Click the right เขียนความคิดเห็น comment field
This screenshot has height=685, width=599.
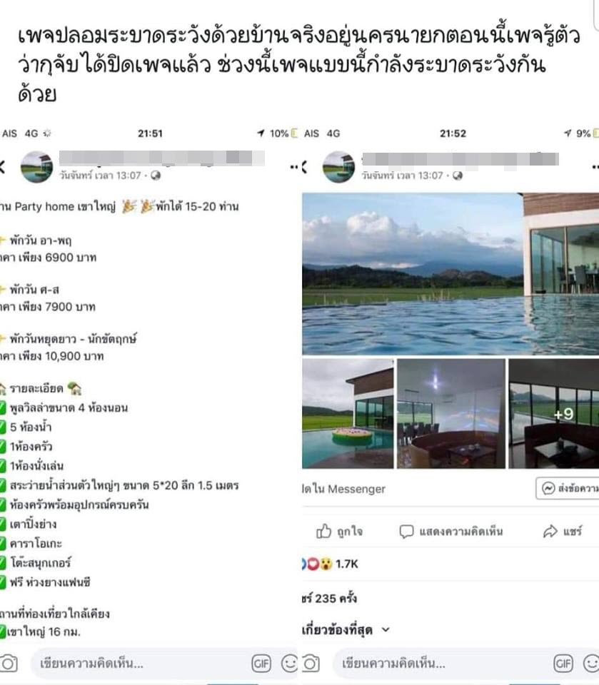(x=442, y=664)
